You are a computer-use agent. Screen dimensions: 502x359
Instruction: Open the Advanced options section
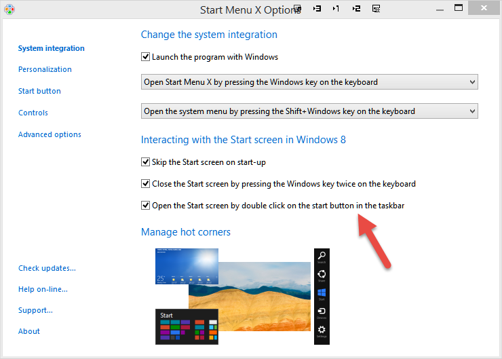point(50,134)
